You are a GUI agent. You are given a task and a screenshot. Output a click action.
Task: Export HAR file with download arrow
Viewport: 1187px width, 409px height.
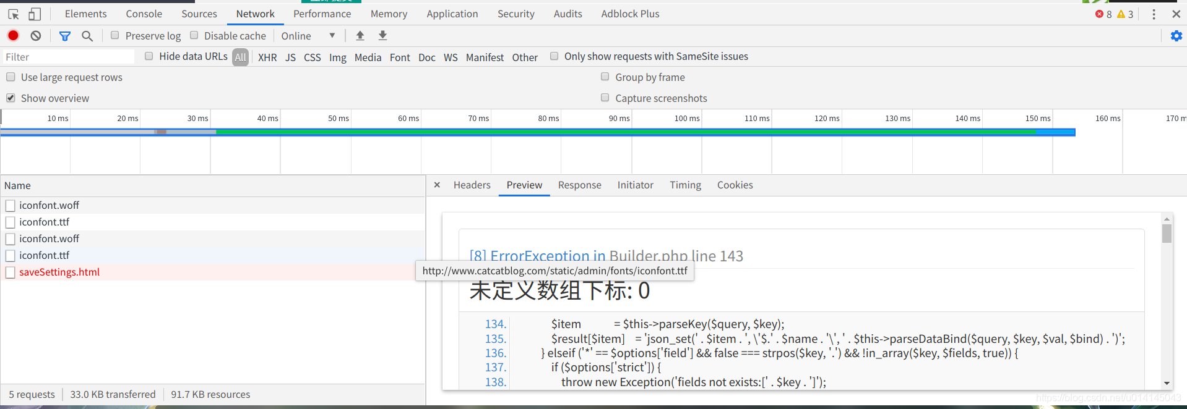(382, 36)
